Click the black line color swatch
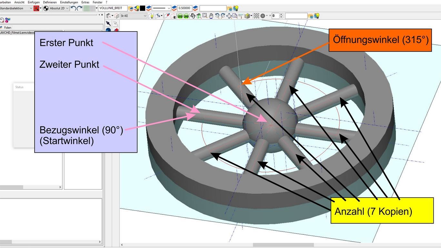Screen dimensions: 441x248 pos(142,8)
